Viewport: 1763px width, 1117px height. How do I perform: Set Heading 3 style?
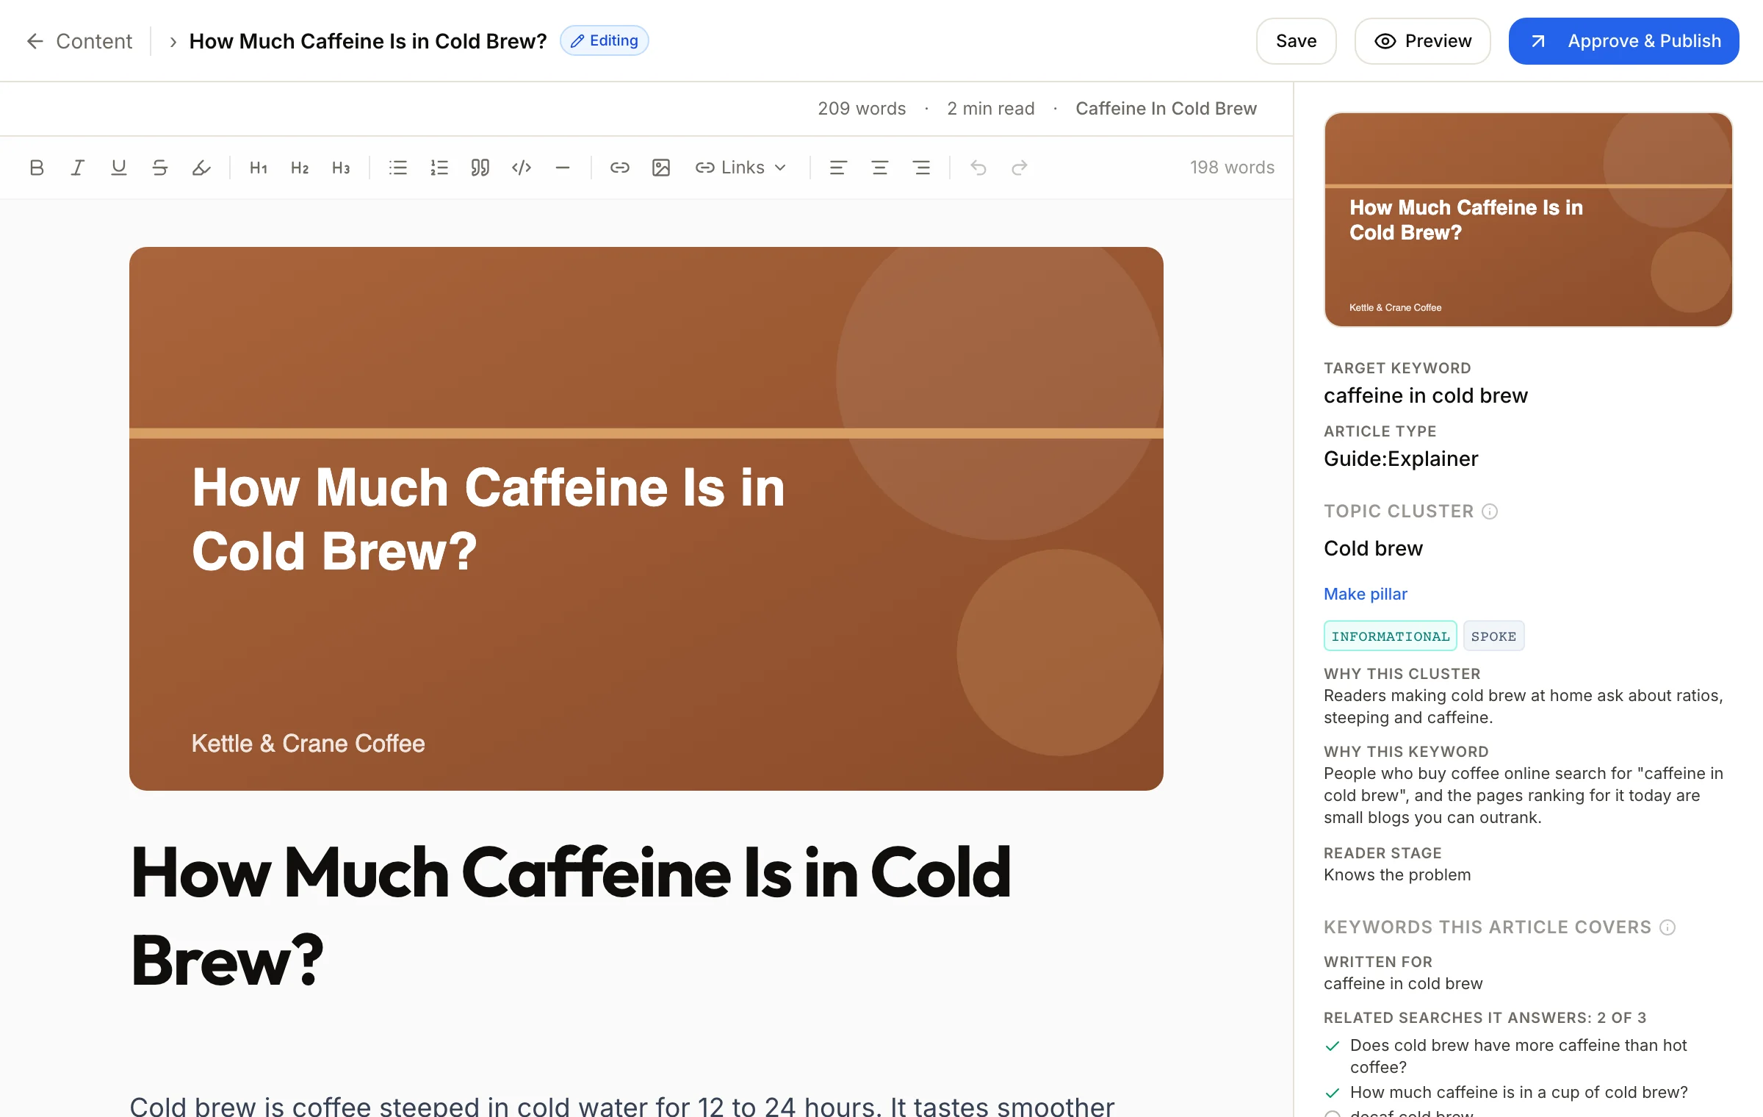tap(341, 168)
